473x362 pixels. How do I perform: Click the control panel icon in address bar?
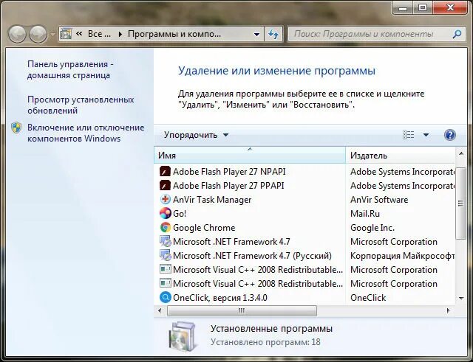[x=66, y=34]
